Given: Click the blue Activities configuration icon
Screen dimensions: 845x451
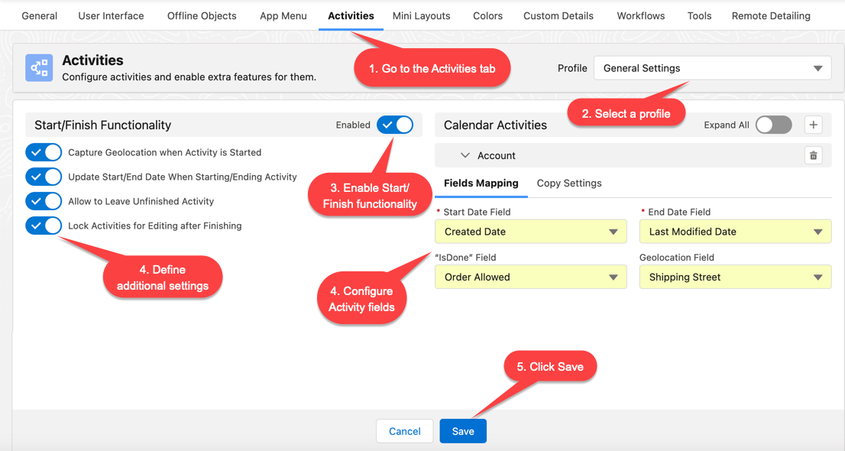Looking at the screenshot, I should pyautogui.click(x=40, y=67).
